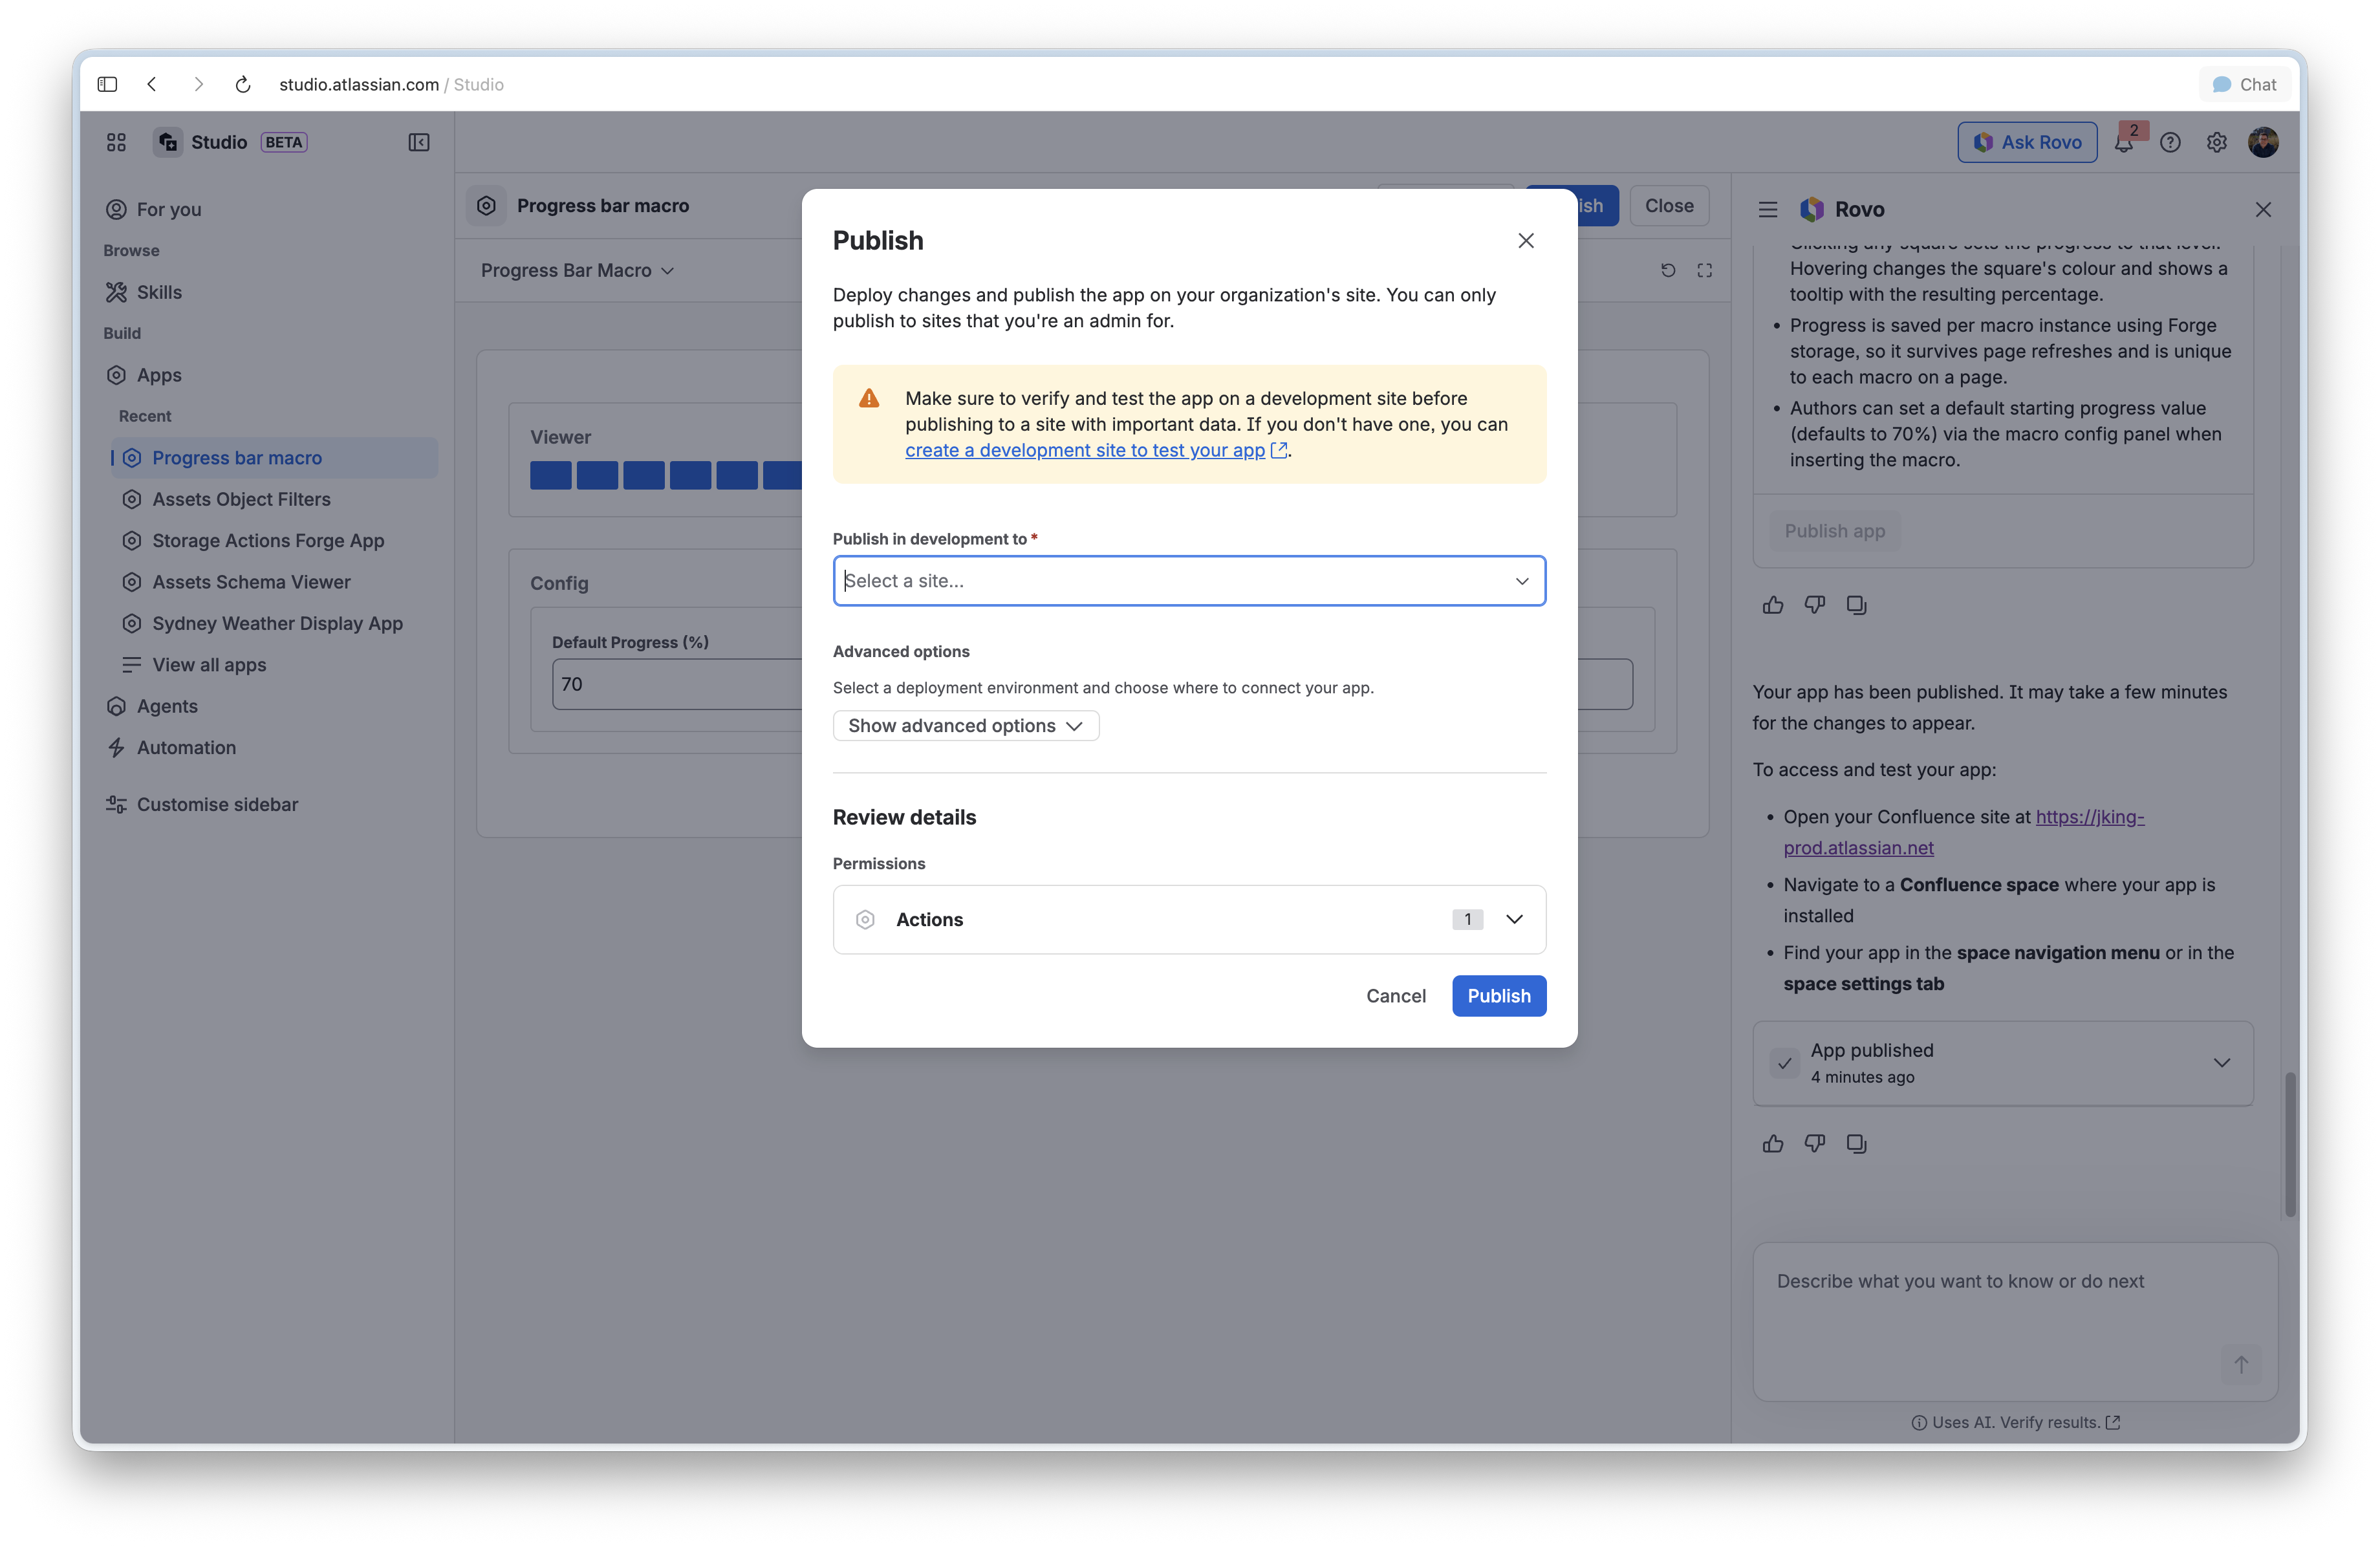Collapse the Studio sidebar icon
Image resolution: width=2380 pixels, height=1547 pixels.
[419, 142]
